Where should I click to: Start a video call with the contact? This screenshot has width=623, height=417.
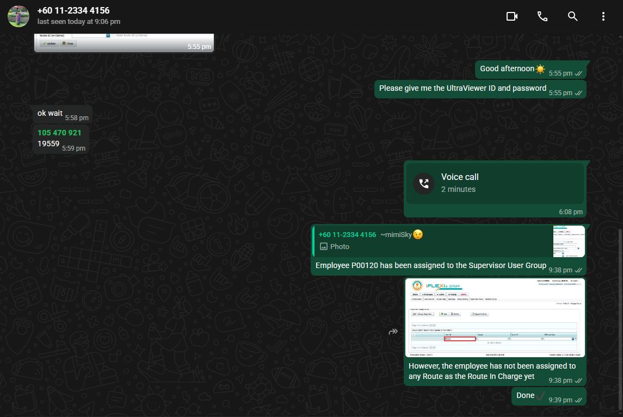point(512,16)
